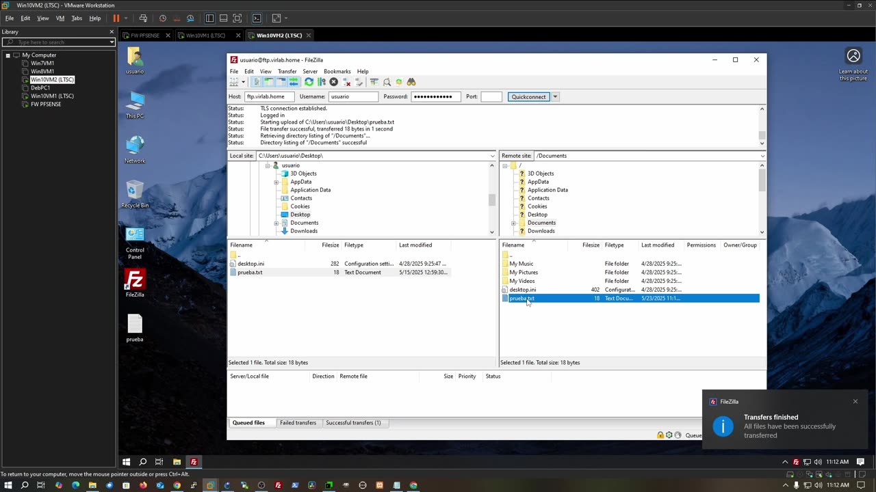This screenshot has height=492, width=876.
Task: Click the Reconnect to last server icon
Action: (359, 82)
